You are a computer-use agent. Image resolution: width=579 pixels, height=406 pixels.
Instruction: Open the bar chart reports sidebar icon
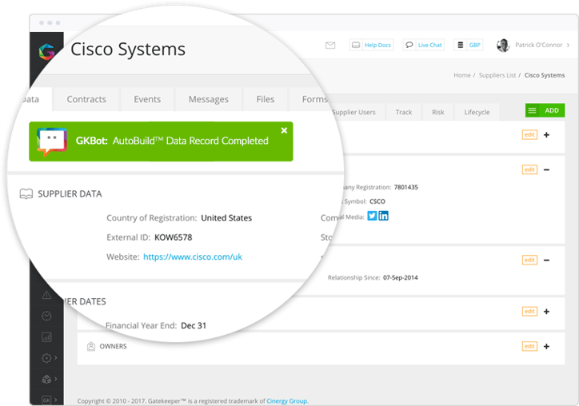(46, 337)
